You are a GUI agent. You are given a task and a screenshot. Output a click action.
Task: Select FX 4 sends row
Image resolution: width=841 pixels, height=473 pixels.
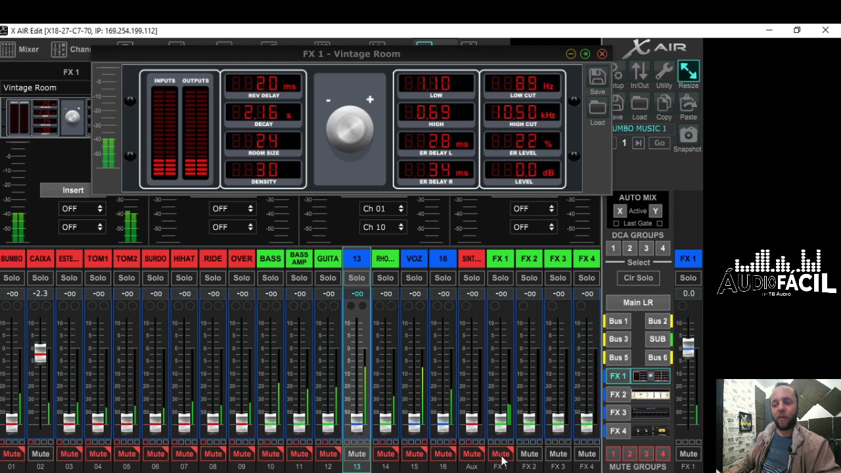click(618, 431)
